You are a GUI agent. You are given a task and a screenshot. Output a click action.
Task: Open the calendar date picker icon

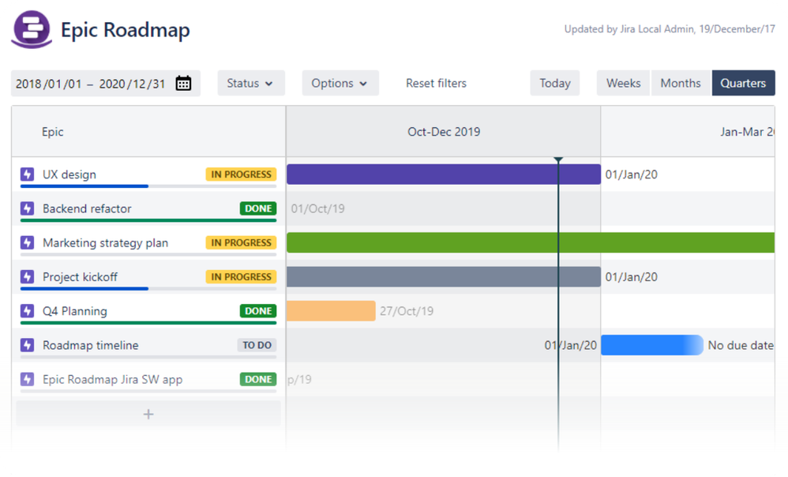pyautogui.click(x=184, y=82)
